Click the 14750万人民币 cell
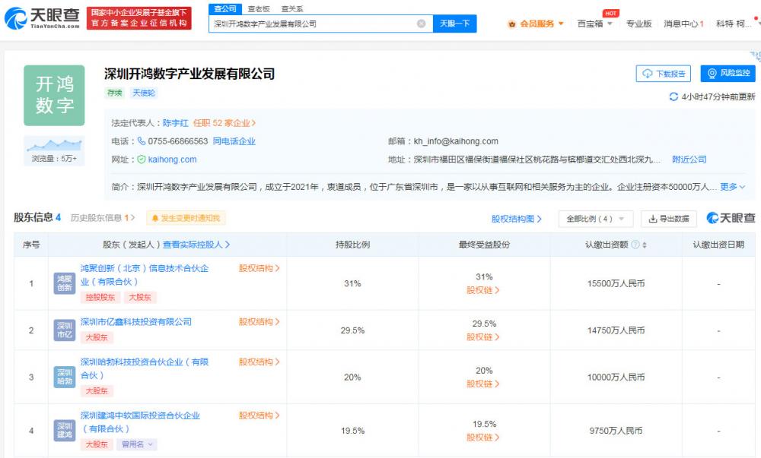This screenshot has height=458, width=761. pyautogui.click(x=616, y=330)
